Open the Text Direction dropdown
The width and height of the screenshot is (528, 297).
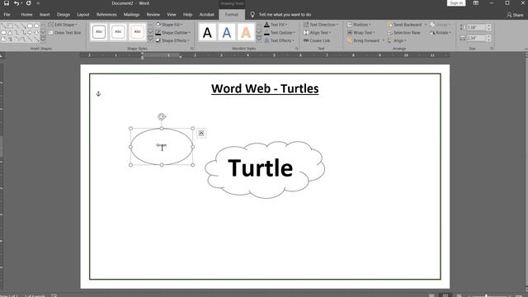[x=321, y=25]
